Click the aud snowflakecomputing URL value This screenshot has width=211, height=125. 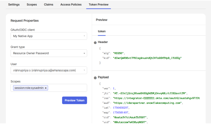point(147,103)
